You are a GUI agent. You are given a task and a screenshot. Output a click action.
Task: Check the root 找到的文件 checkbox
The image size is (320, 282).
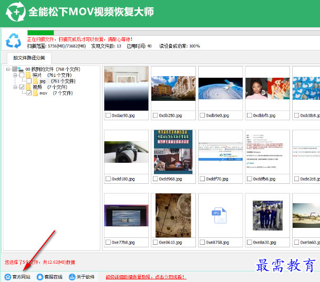(x=15, y=69)
